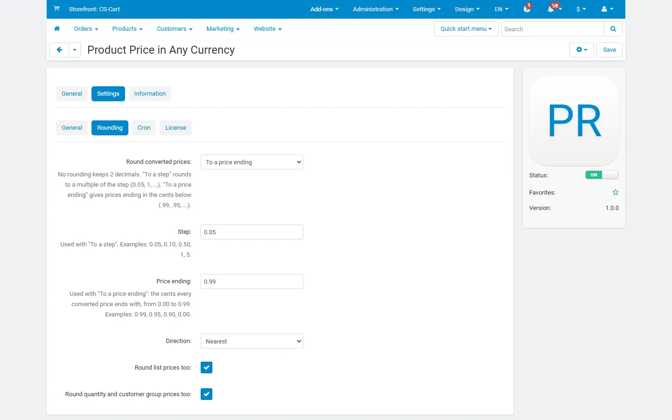The image size is (672, 420).
Task: Switch to the Information tab
Action: pos(150,94)
